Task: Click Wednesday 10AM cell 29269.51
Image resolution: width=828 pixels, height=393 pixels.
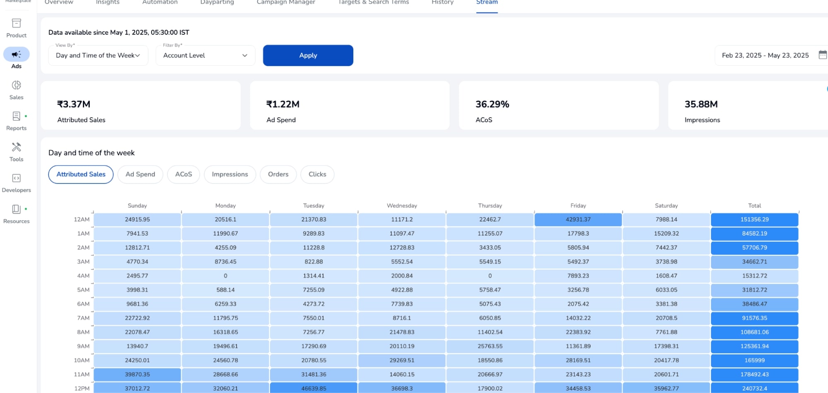Action: click(402, 360)
